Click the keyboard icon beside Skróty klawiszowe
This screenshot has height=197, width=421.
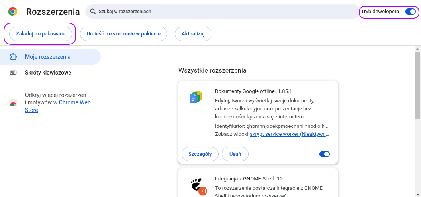pyautogui.click(x=13, y=73)
